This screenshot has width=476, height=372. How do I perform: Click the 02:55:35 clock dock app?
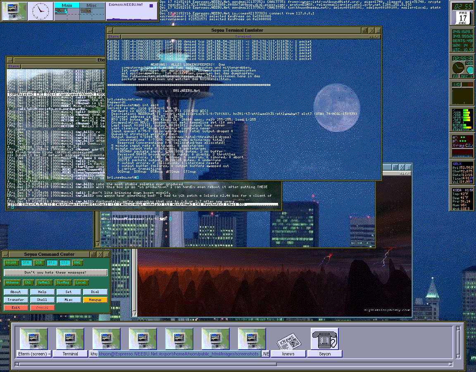pyautogui.click(x=462, y=67)
